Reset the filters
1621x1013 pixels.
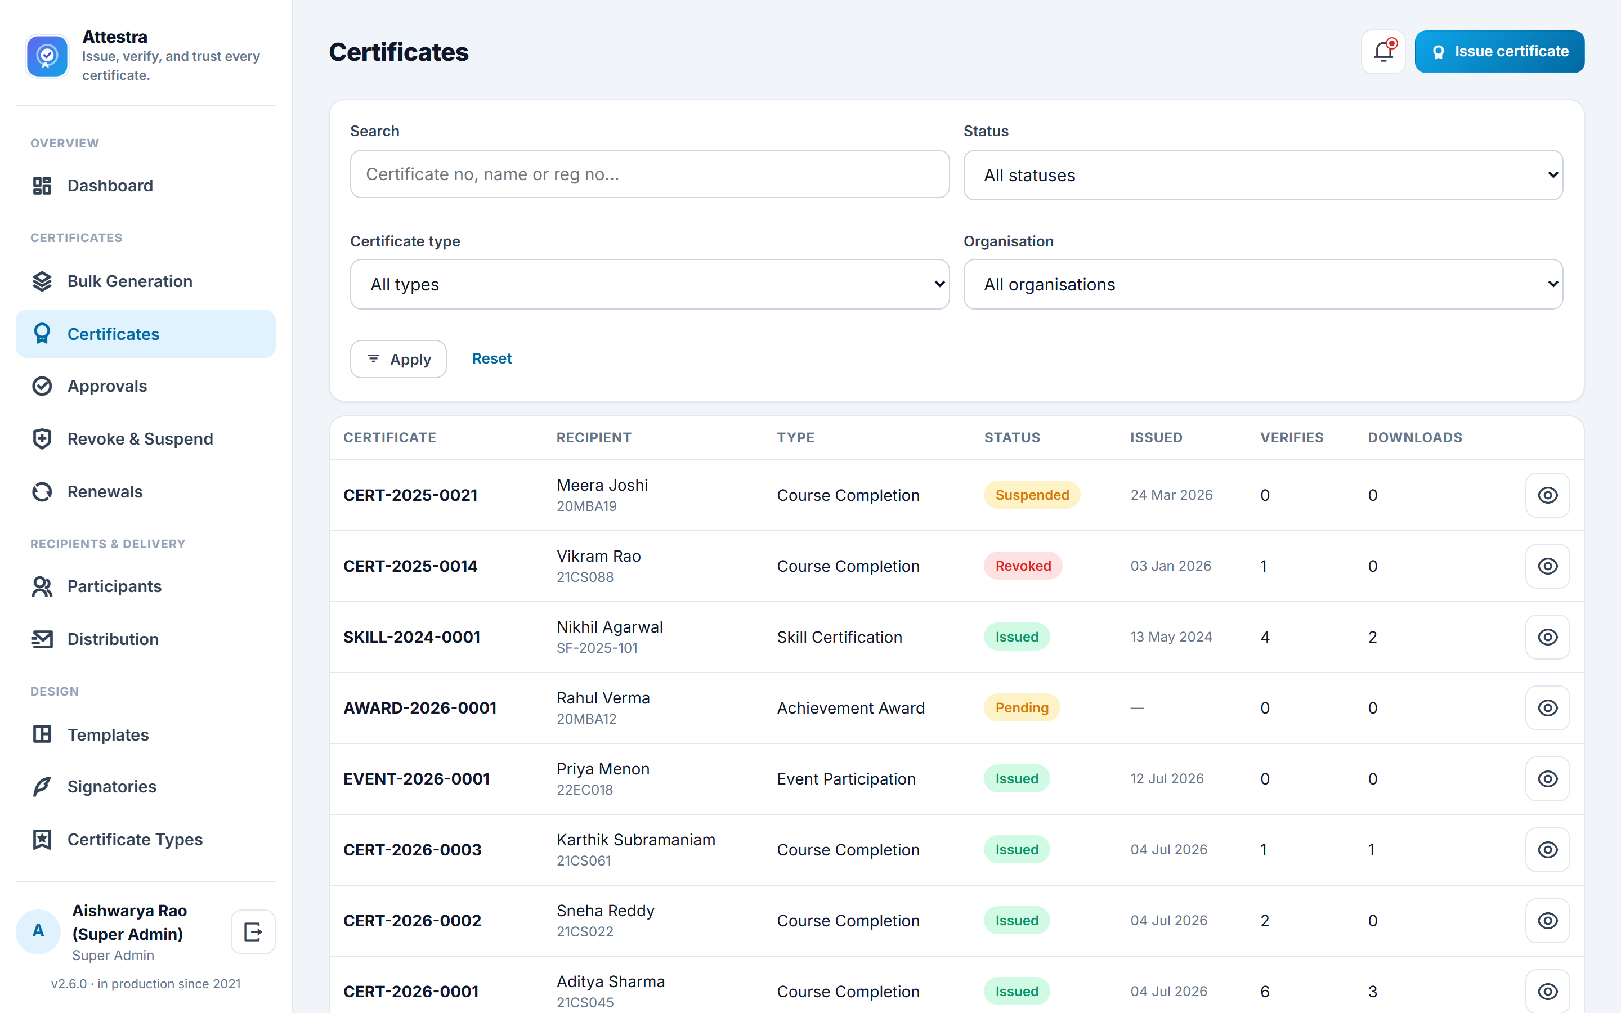(x=492, y=358)
